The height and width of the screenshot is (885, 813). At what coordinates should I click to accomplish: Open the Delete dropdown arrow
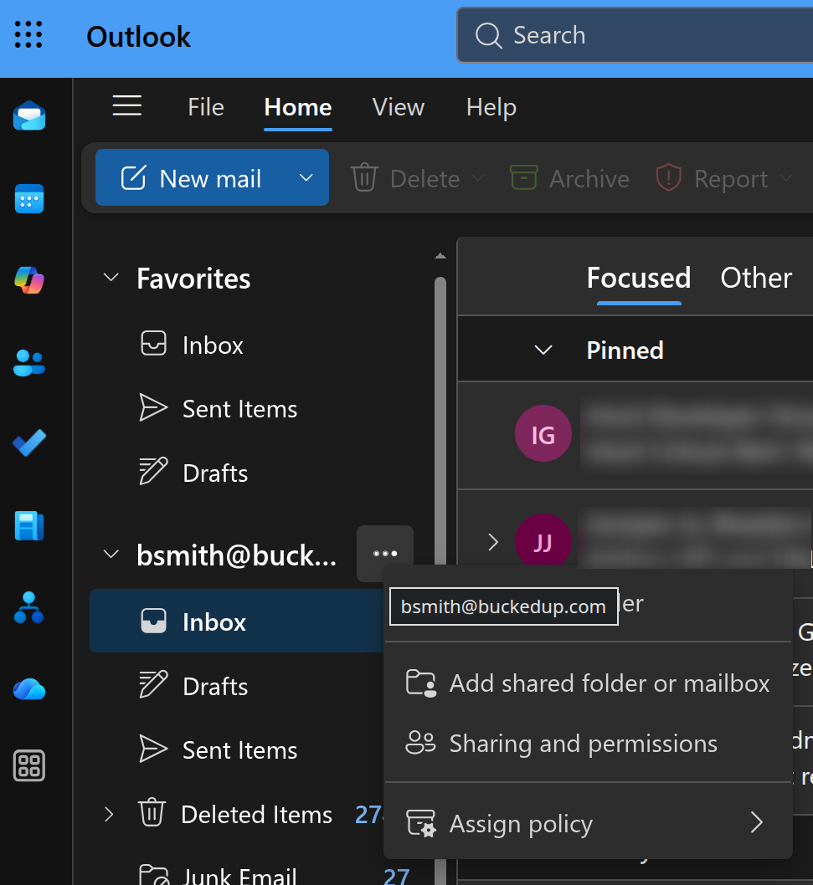[479, 178]
